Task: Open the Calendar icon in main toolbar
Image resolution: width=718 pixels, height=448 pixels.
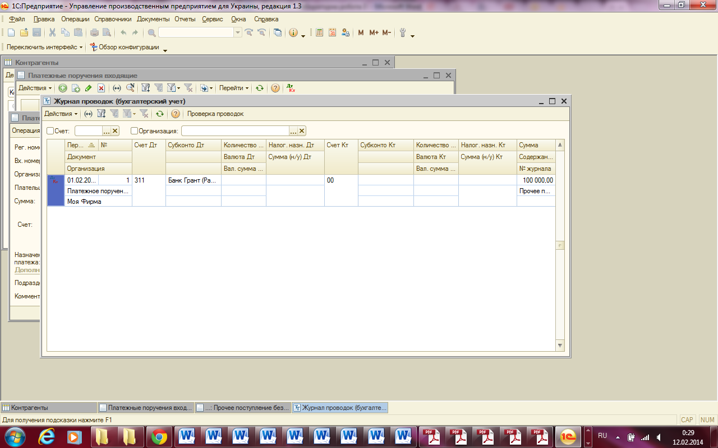Action: click(x=332, y=33)
